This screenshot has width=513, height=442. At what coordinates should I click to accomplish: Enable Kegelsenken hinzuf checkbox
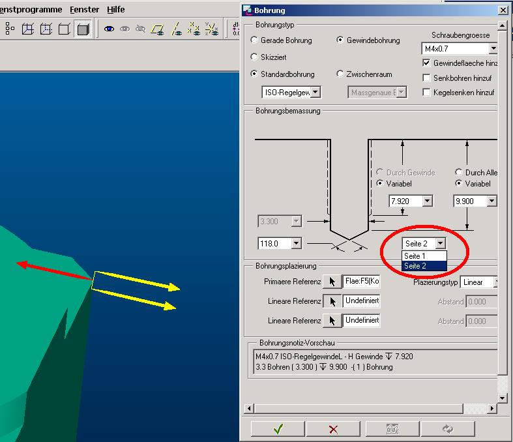coord(426,93)
